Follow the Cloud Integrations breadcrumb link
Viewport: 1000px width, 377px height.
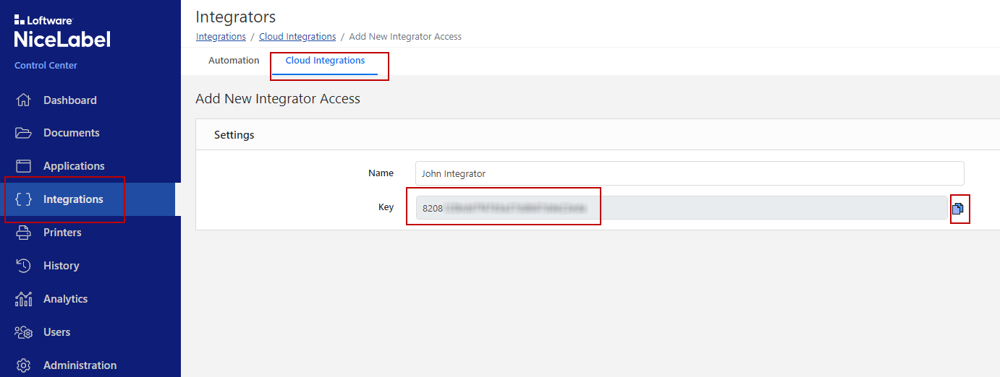297,36
